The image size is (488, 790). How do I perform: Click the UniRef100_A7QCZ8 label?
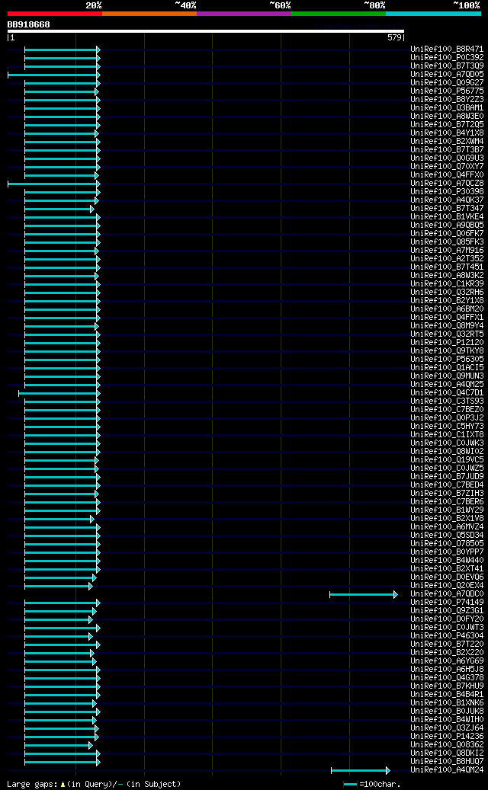[x=447, y=184]
